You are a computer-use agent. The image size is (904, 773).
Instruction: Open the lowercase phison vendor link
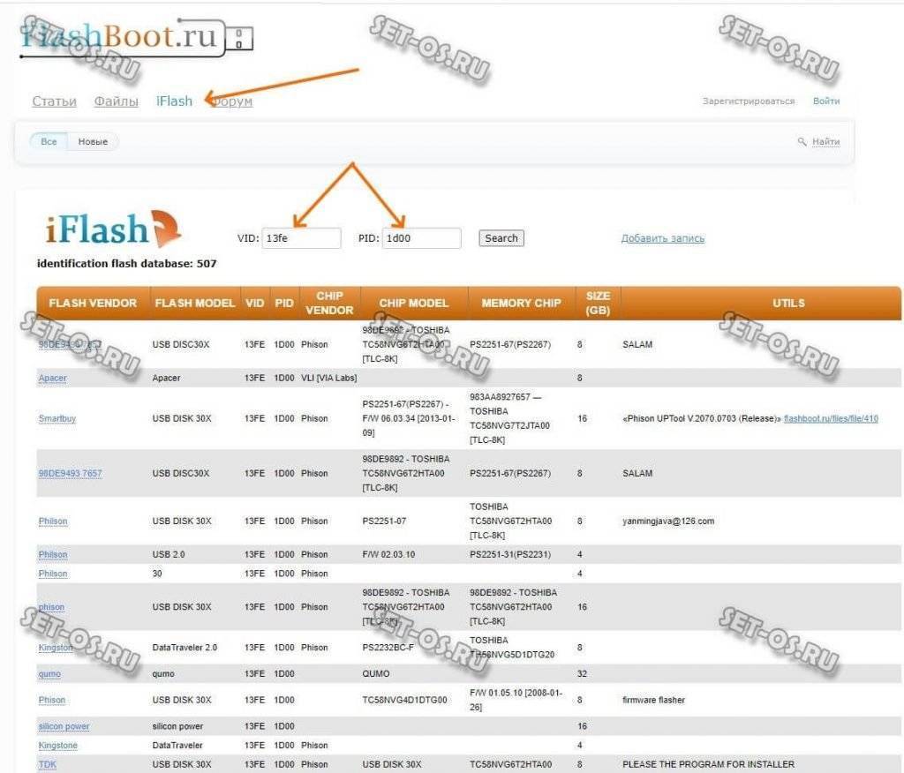51,607
